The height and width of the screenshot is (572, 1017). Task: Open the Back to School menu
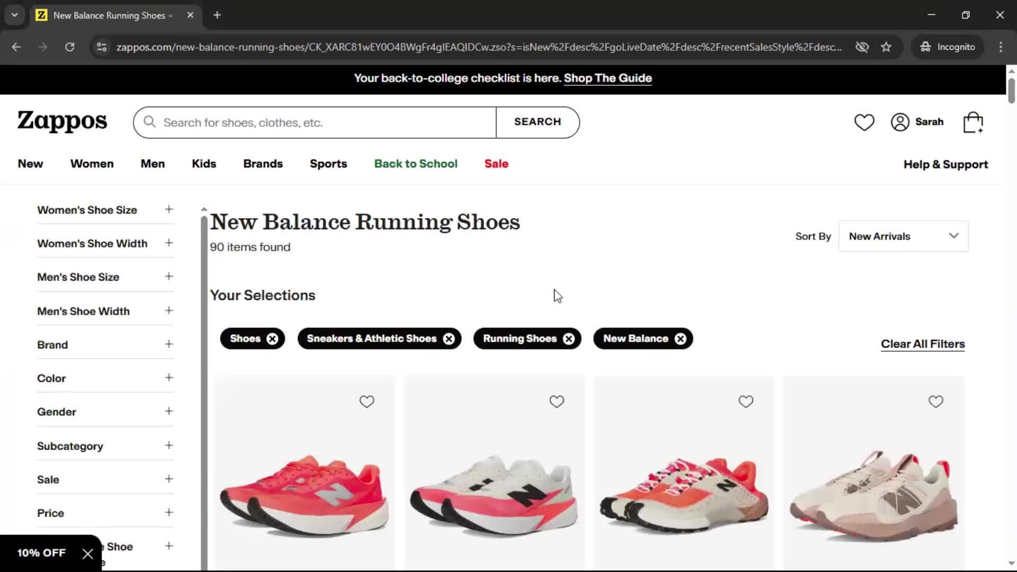coord(416,164)
